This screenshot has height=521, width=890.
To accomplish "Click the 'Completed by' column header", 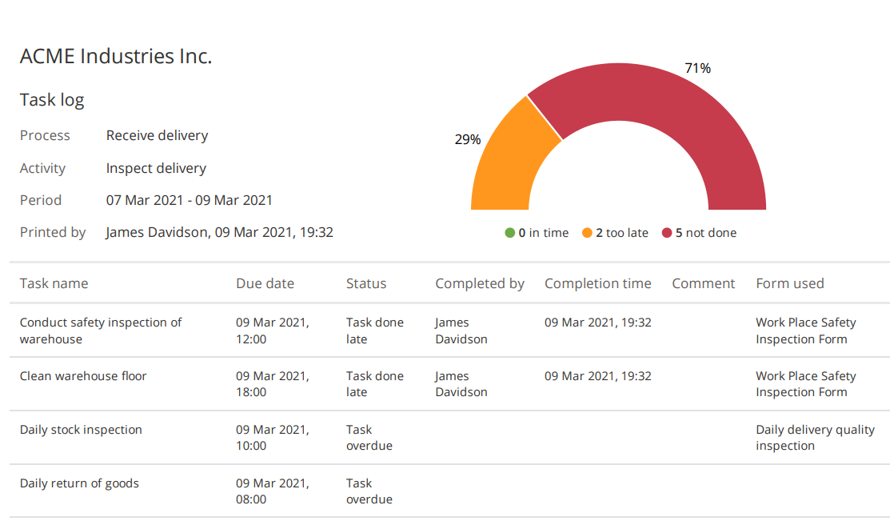I will [x=480, y=283].
